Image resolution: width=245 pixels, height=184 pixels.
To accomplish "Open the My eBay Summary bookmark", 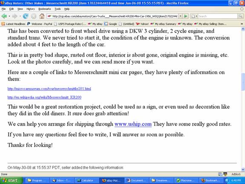I will tap(163, 24).
